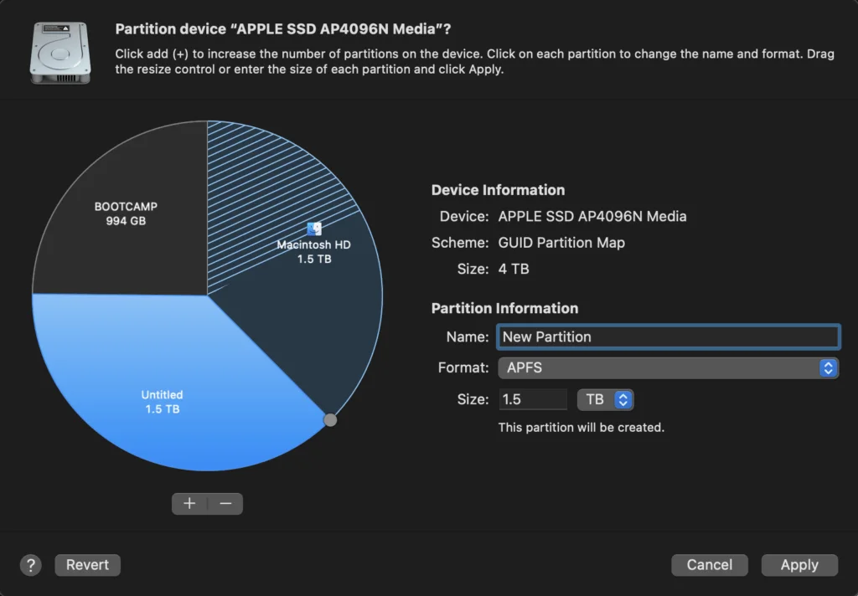
Task: Open the help question mark button
Action: (31, 565)
